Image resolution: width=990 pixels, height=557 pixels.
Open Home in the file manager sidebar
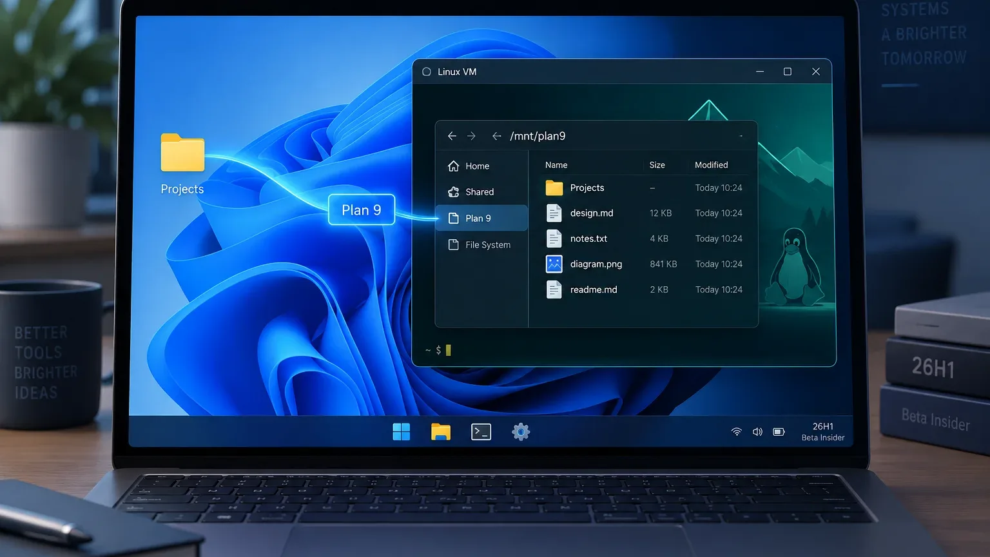tap(481, 166)
